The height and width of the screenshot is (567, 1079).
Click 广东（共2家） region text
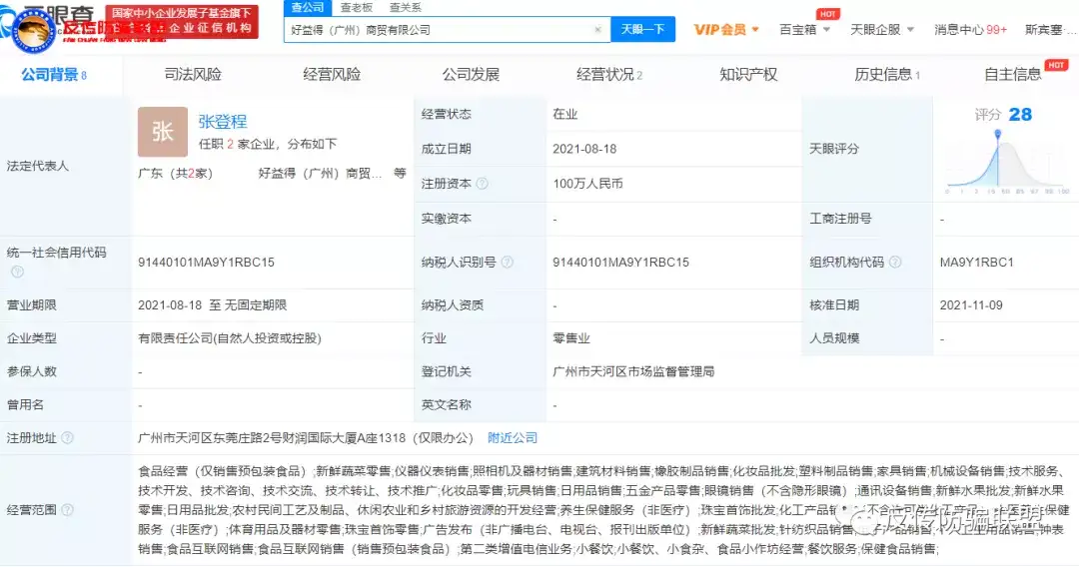pyautogui.click(x=176, y=173)
